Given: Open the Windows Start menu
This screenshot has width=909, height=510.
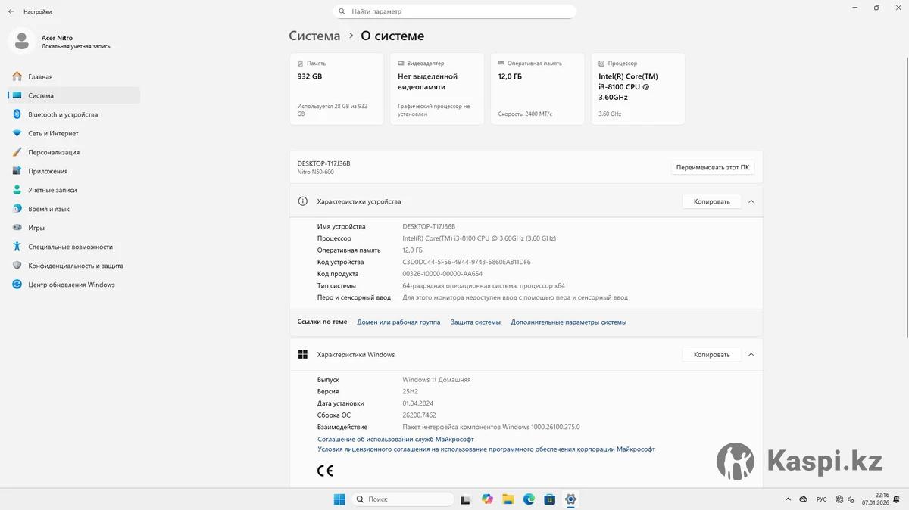Looking at the screenshot, I should coord(339,499).
